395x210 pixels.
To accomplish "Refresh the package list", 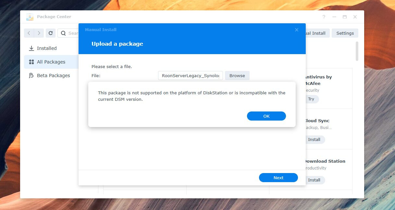I will [51, 33].
